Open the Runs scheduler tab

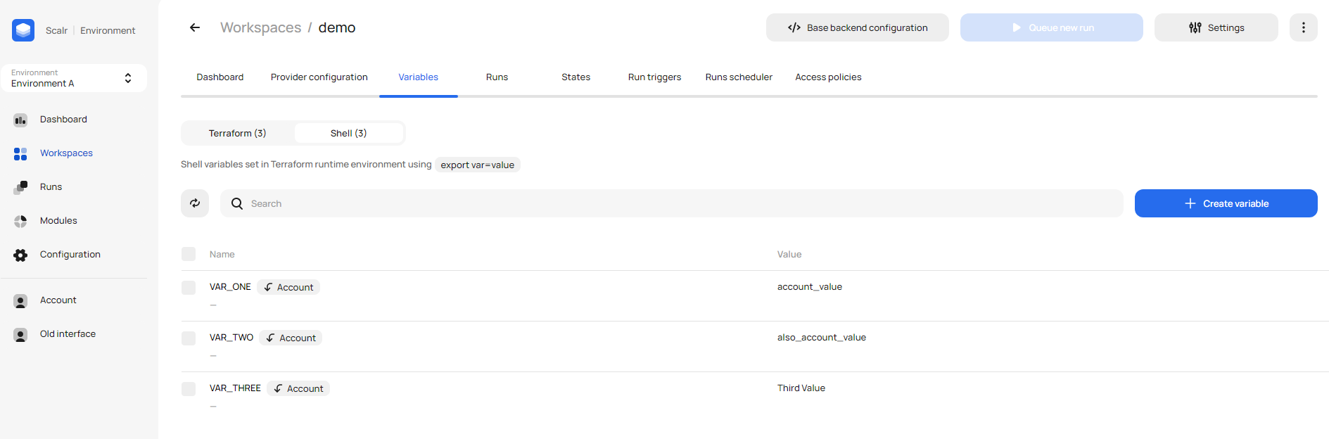coord(739,77)
